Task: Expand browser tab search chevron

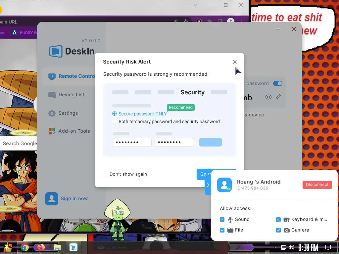Action: [x=195, y=5]
